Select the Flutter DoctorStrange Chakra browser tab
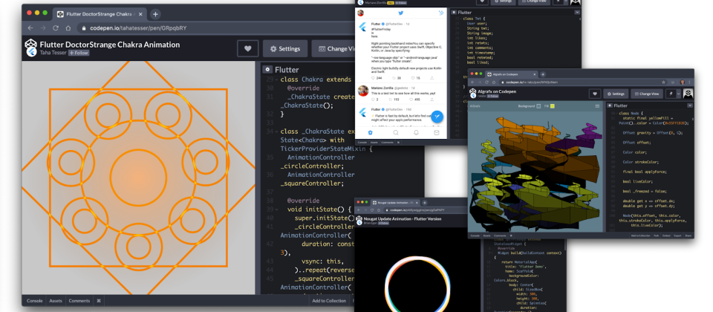Image resolution: width=713 pixels, height=312 pixels. pos(99,14)
